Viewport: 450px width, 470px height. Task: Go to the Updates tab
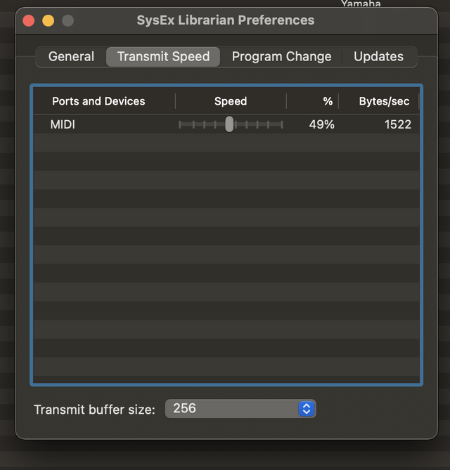[378, 57]
